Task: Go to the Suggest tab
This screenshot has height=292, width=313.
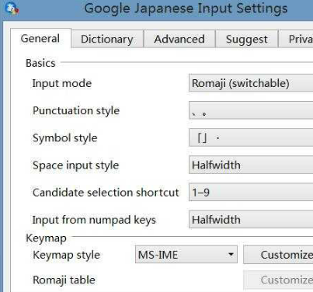Action: tap(247, 39)
